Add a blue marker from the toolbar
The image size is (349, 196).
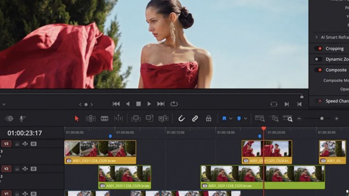[x=239, y=119]
